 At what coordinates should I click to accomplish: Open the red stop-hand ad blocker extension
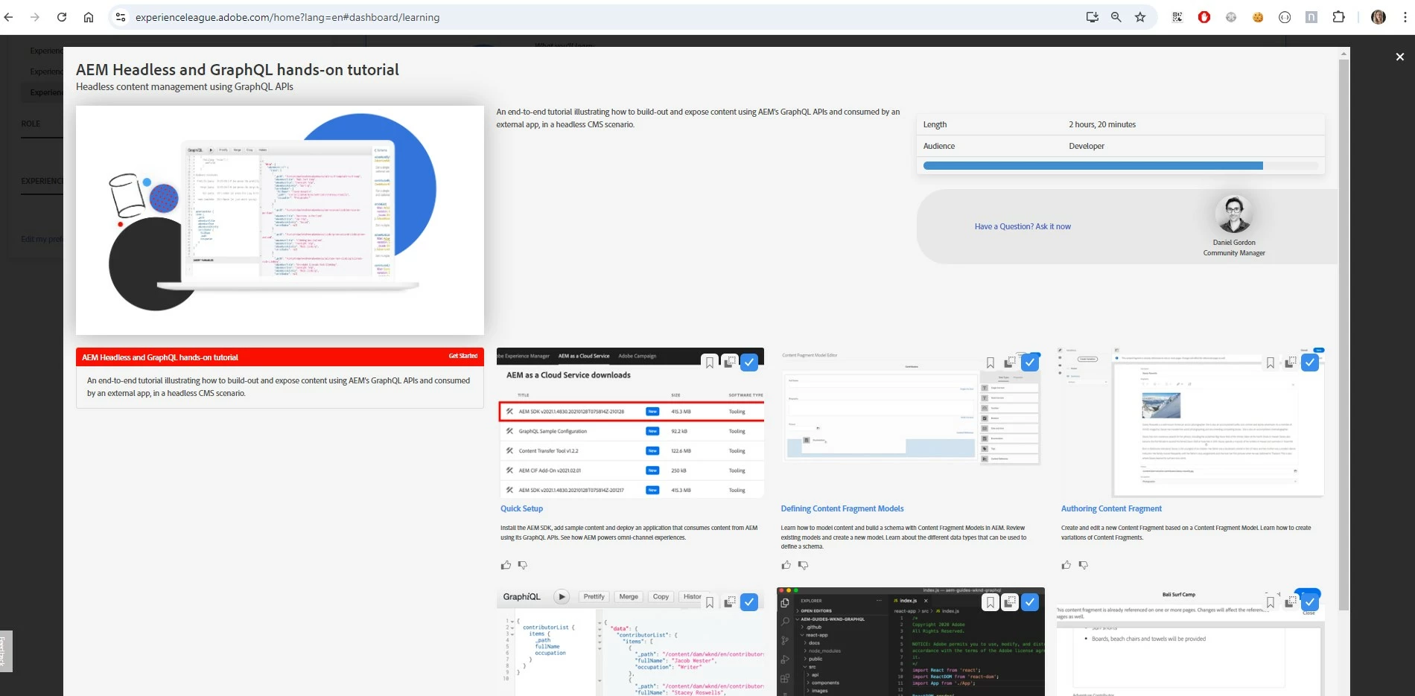[x=1204, y=17]
